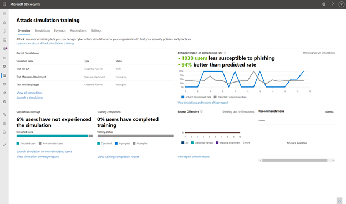Click the Recommendations horizontal scrollbar thumb
346x204 pixels.
pyautogui.click(x=294, y=160)
